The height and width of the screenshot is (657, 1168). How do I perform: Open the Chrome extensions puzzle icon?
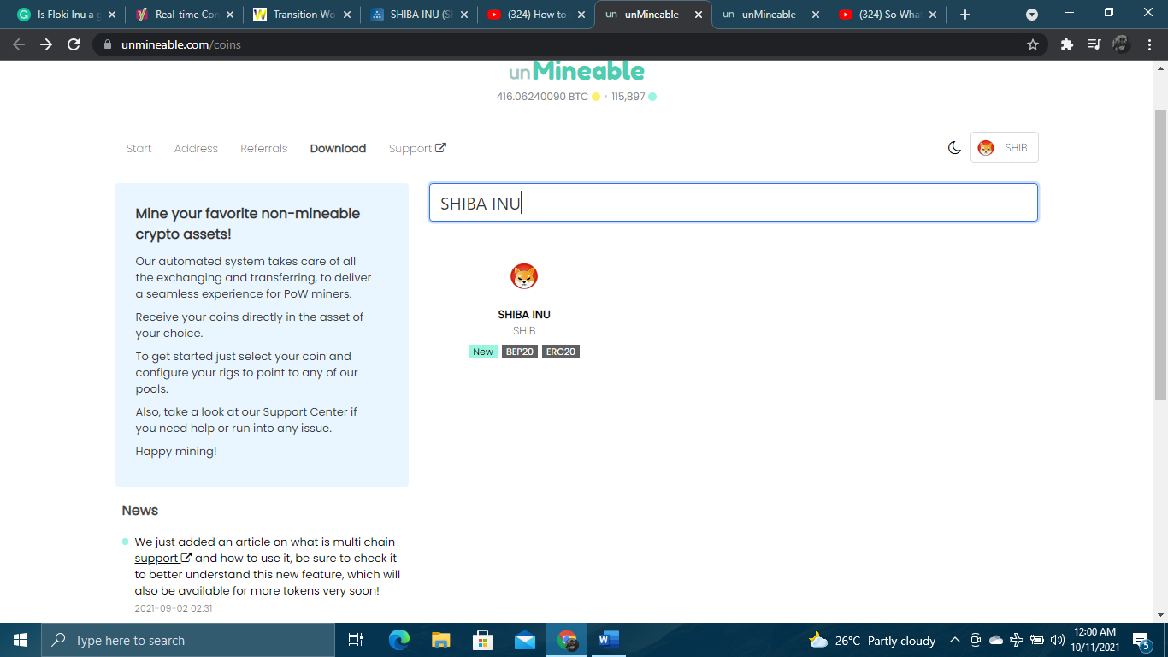[x=1066, y=44]
